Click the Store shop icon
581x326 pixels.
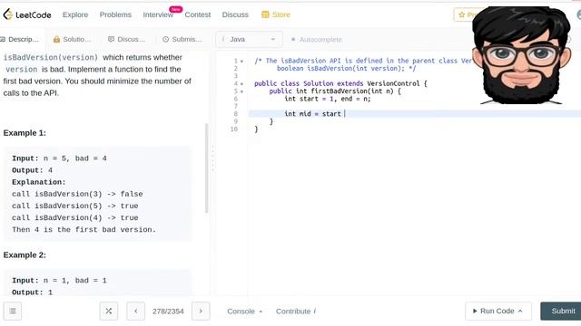(x=265, y=14)
